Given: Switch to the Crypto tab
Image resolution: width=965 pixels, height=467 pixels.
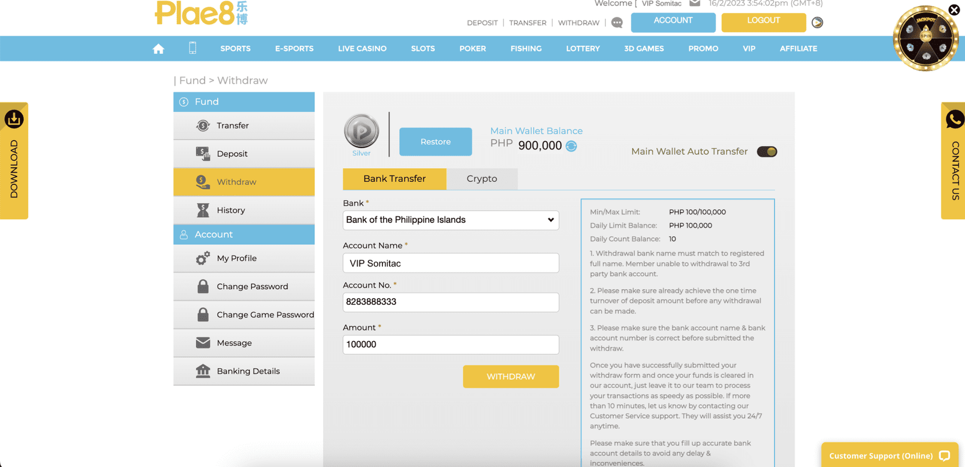Looking at the screenshot, I should (x=482, y=179).
